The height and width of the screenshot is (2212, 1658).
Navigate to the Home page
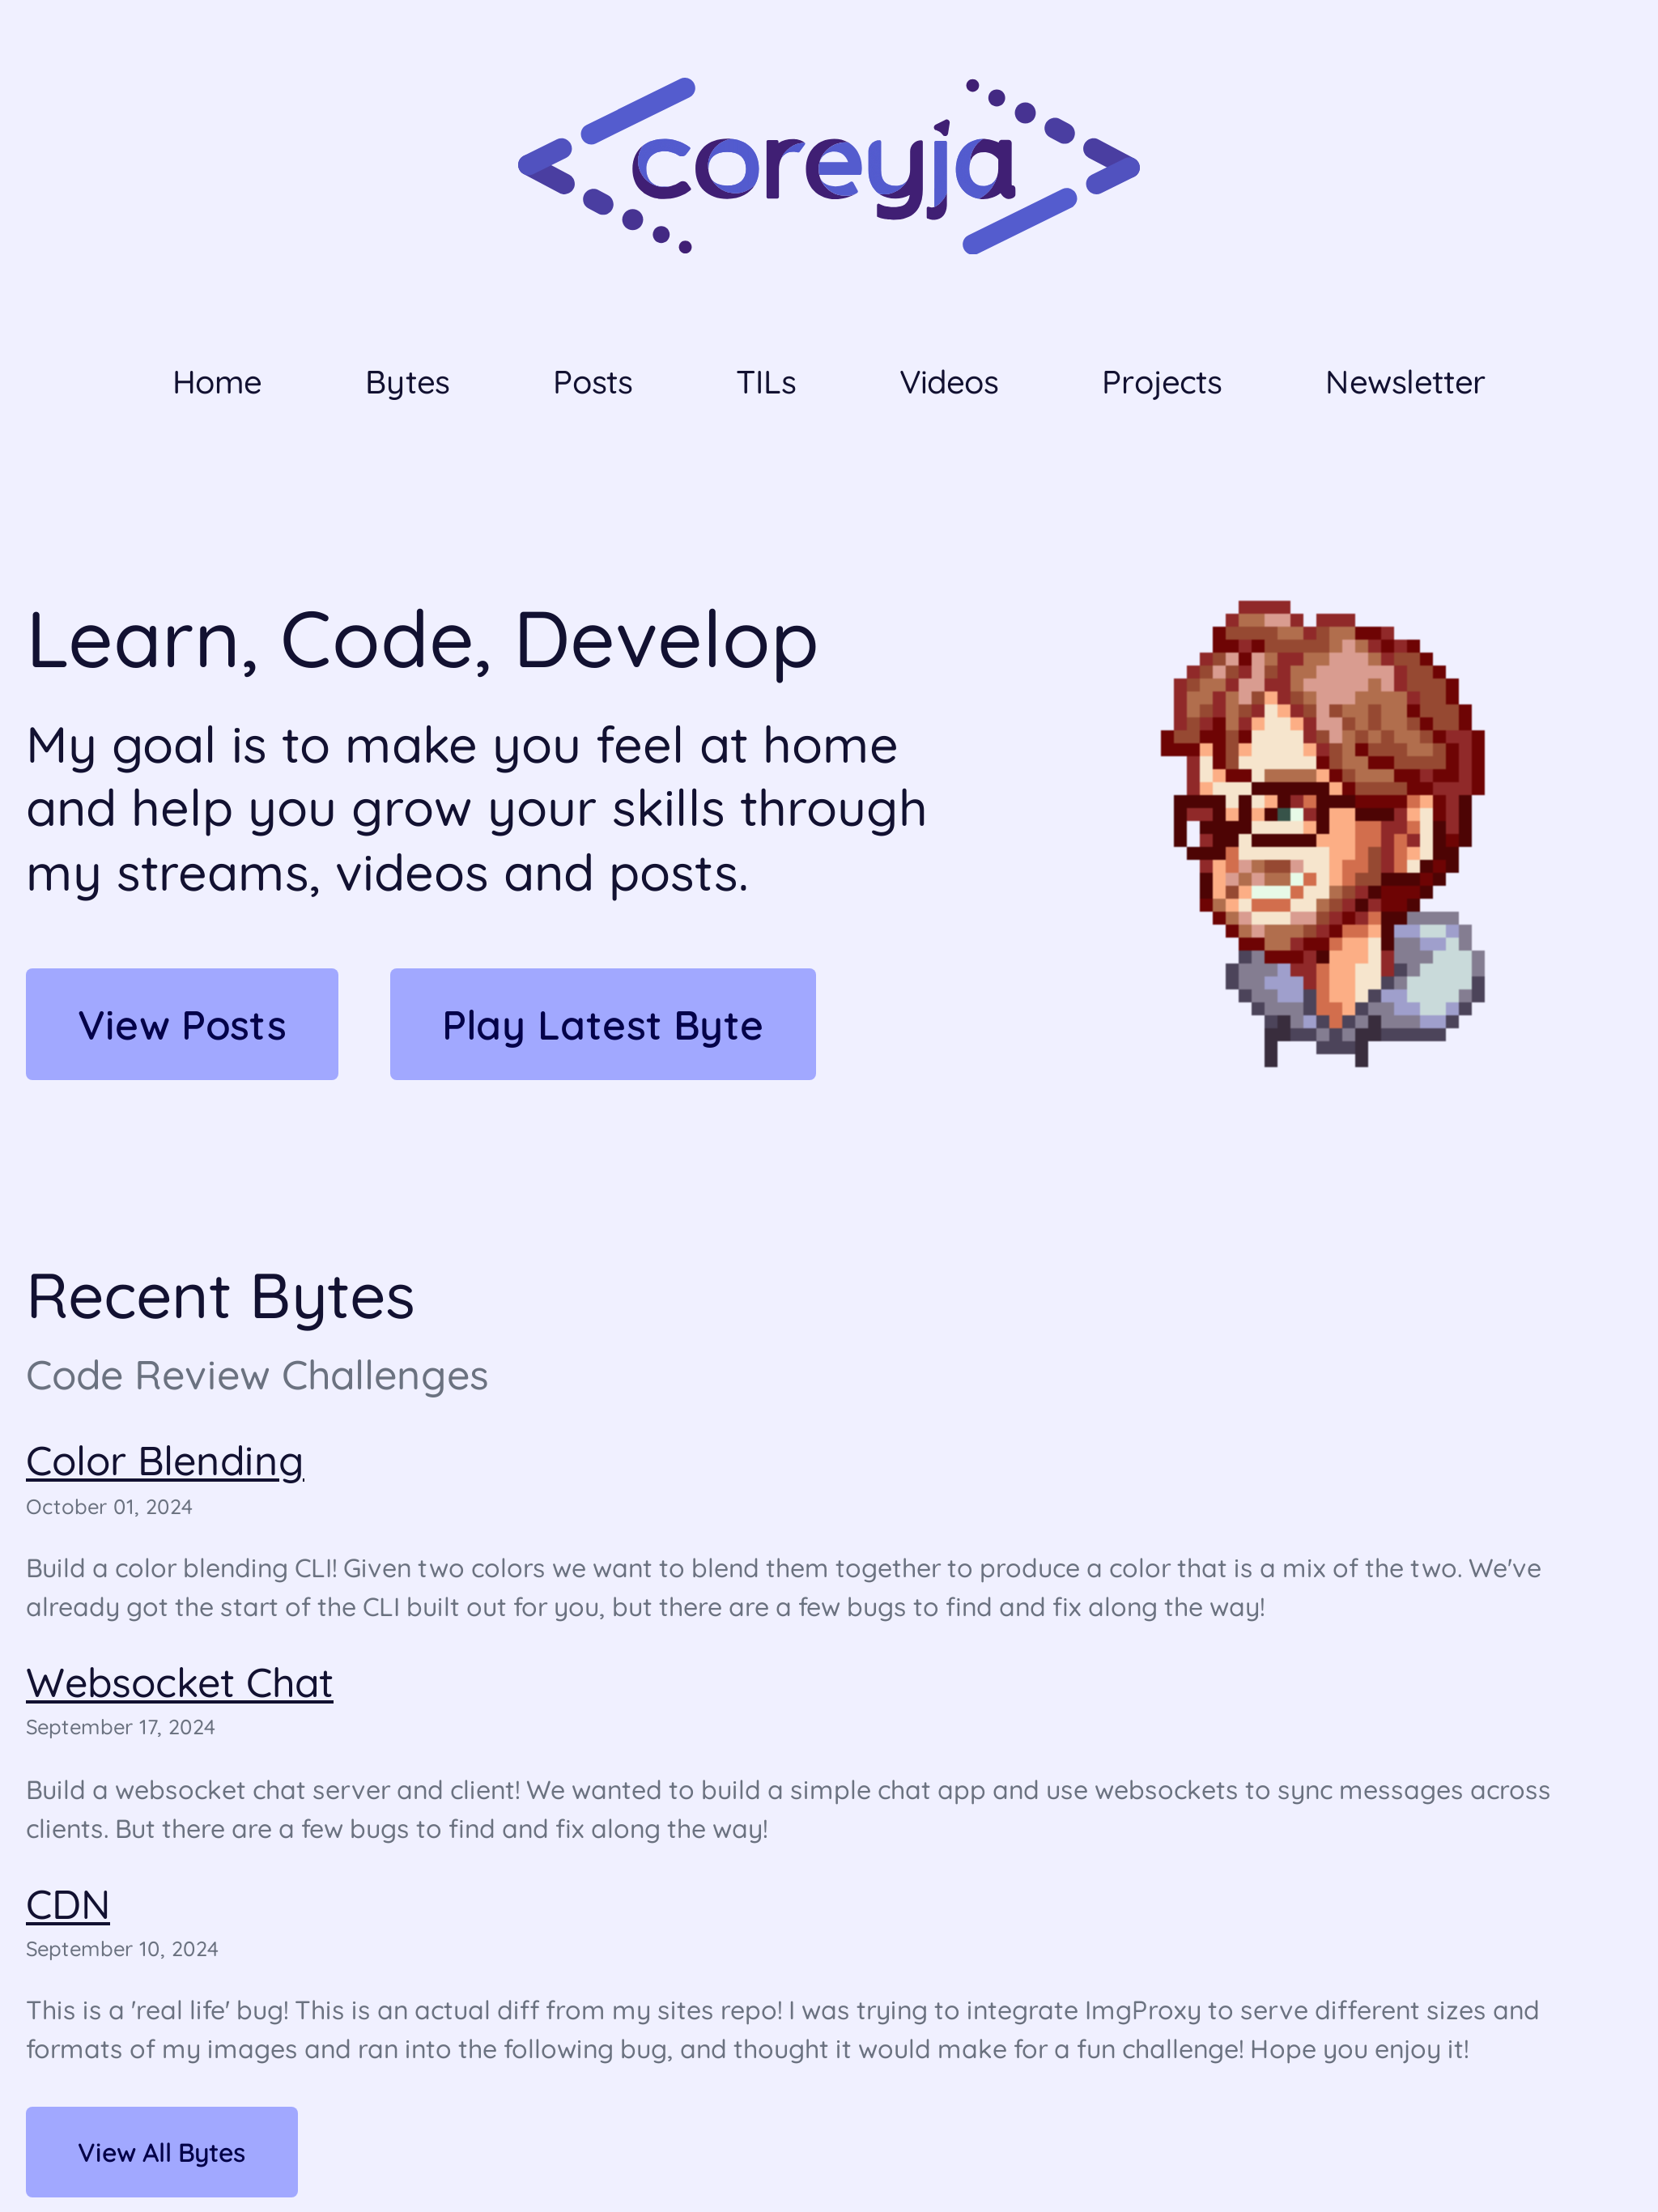pyautogui.click(x=216, y=381)
